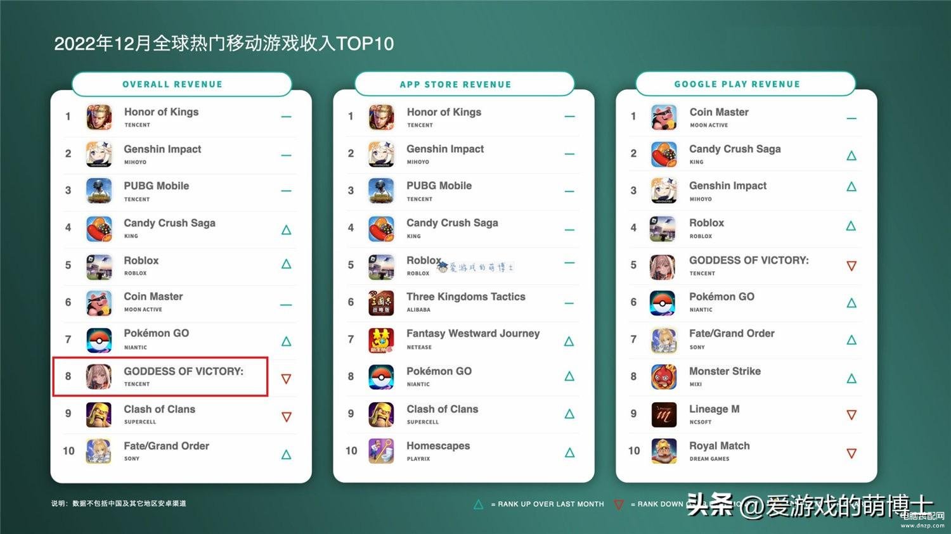Click Homescapes title text

tap(438, 446)
